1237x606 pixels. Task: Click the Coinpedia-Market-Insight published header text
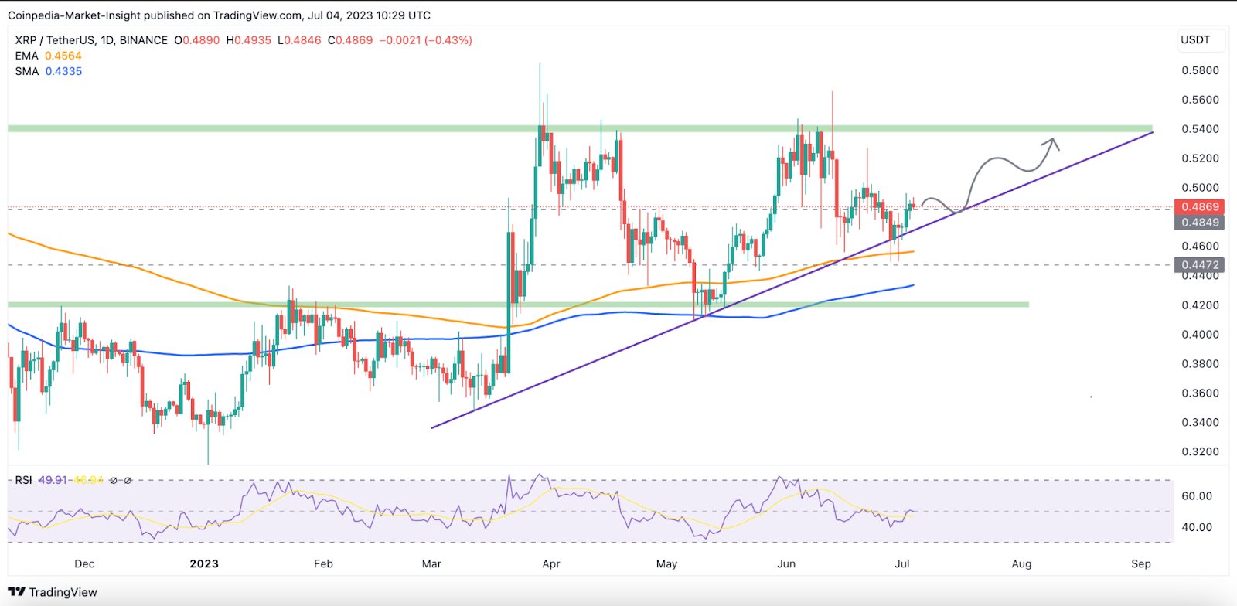click(x=219, y=15)
